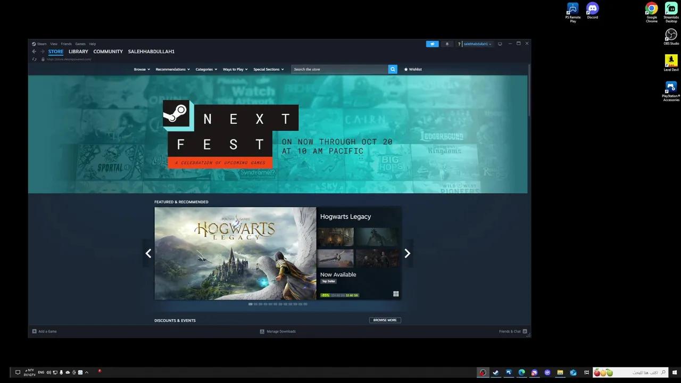681x383 pixels.
Task: Expand the Special Sections dropdown
Action: point(269,69)
